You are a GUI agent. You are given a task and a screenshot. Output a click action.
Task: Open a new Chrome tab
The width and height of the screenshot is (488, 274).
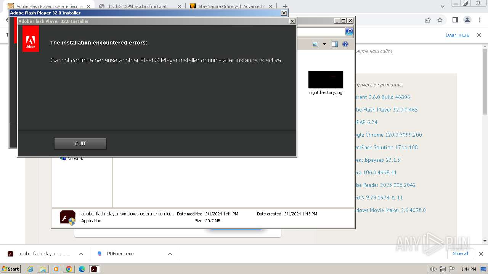click(x=285, y=6)
